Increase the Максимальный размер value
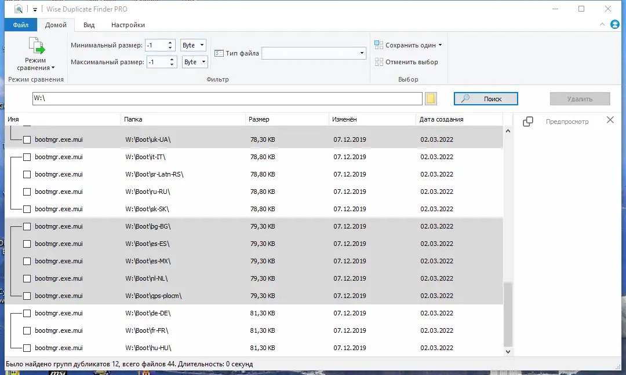The width and height of the screenshot is (626, 375). pyautogui.click(x=172, y=59)
